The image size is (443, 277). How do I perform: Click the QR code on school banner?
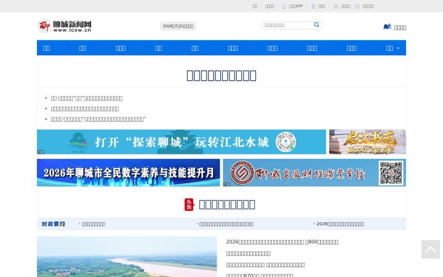point(391,173)
